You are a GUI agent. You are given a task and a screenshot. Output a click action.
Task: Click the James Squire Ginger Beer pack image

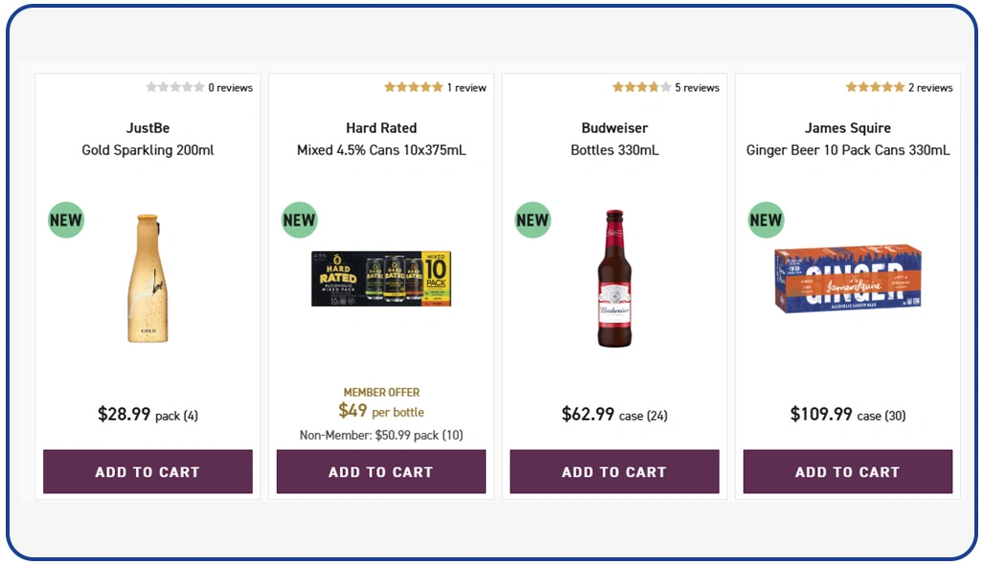tap(847, 281)
